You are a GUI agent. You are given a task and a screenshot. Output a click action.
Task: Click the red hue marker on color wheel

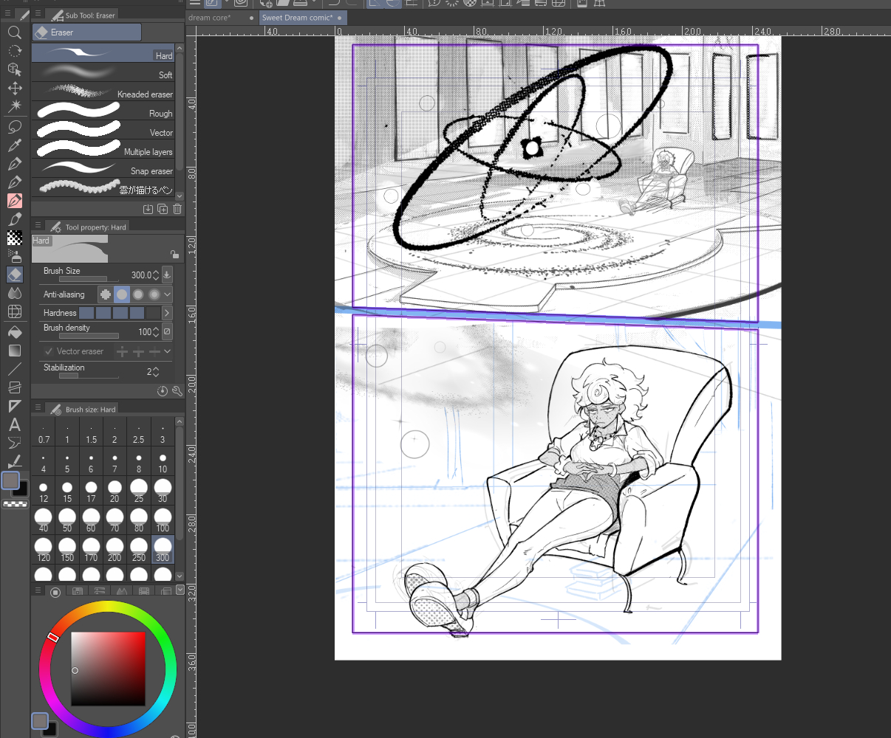click(x=52, y=637)
